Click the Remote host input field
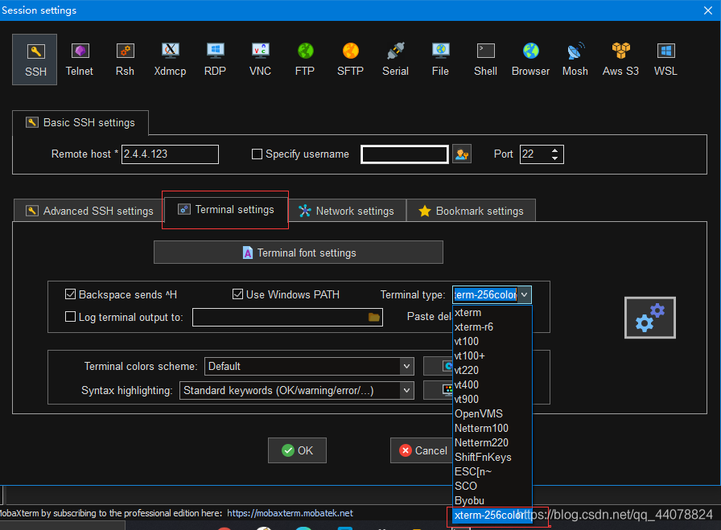This screenshot has width=721, height=530. [170, 154]
